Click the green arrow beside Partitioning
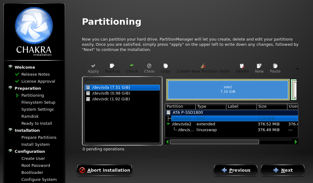 click(17, 95)
